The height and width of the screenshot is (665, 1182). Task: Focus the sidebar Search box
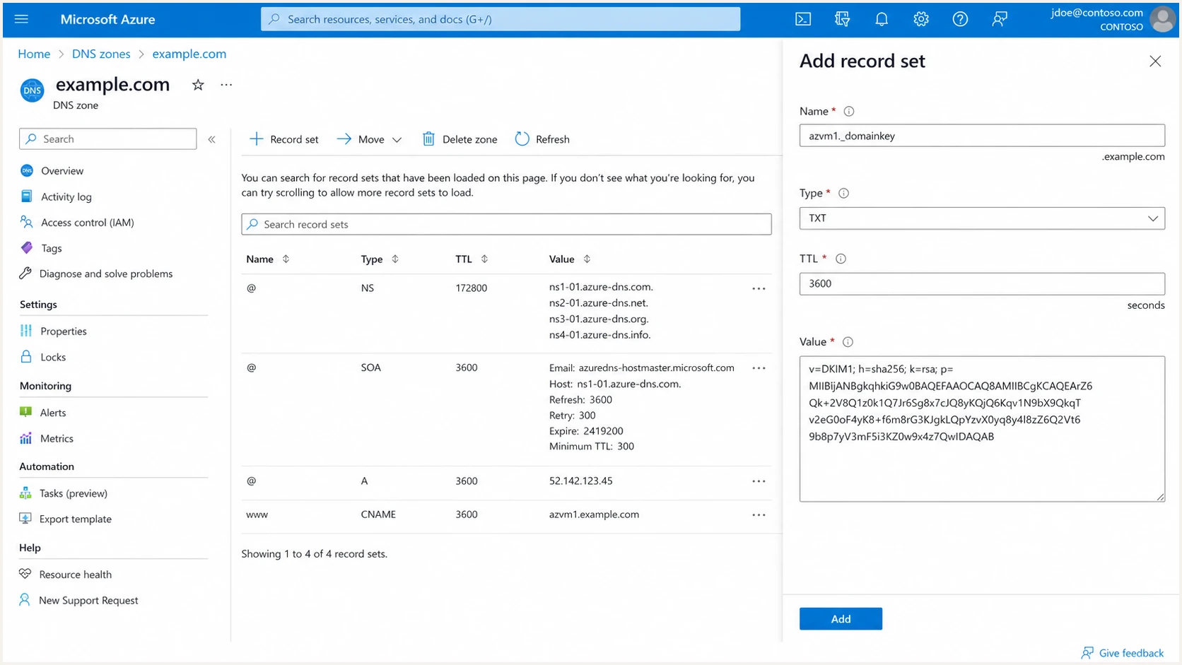point(108,139)
